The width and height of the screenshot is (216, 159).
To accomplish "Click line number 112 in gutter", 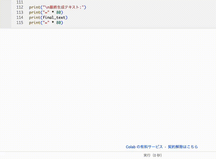I will [20, 7].
